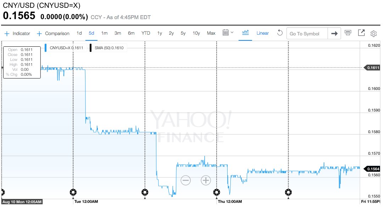Select the 3m time range

click(x=118, y=33)
